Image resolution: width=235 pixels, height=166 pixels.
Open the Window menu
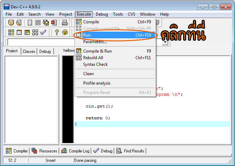coord(148,14)
